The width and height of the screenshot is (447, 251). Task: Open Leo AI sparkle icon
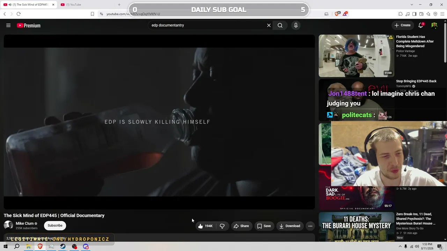pyautogui.click(x=428, y=14)
